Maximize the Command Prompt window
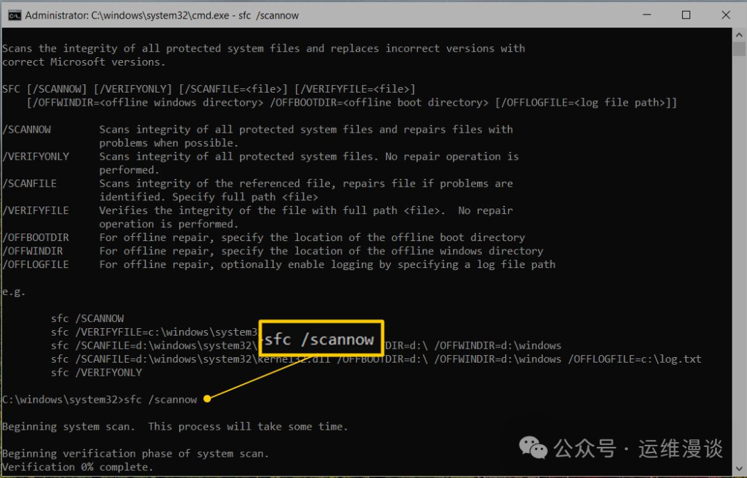The image size is (747, 478). pyautogui.click(x=686, y=15)
